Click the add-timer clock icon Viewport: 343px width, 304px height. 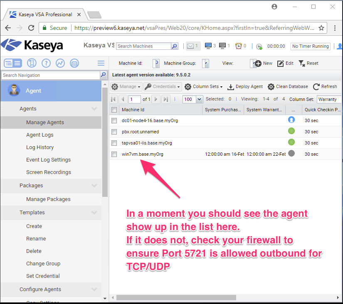click(x=259, y=47)
